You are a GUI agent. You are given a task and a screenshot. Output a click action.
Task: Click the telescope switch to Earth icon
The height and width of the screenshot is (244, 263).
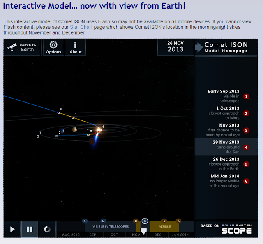coord(12,47)
